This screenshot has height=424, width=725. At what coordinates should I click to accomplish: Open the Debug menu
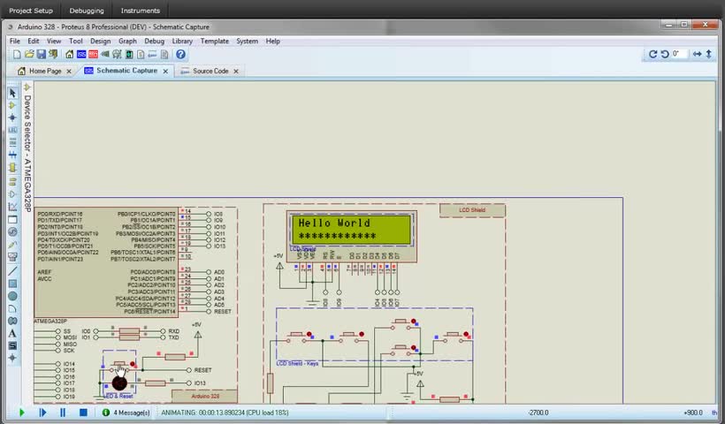click(x=154, y=41)
